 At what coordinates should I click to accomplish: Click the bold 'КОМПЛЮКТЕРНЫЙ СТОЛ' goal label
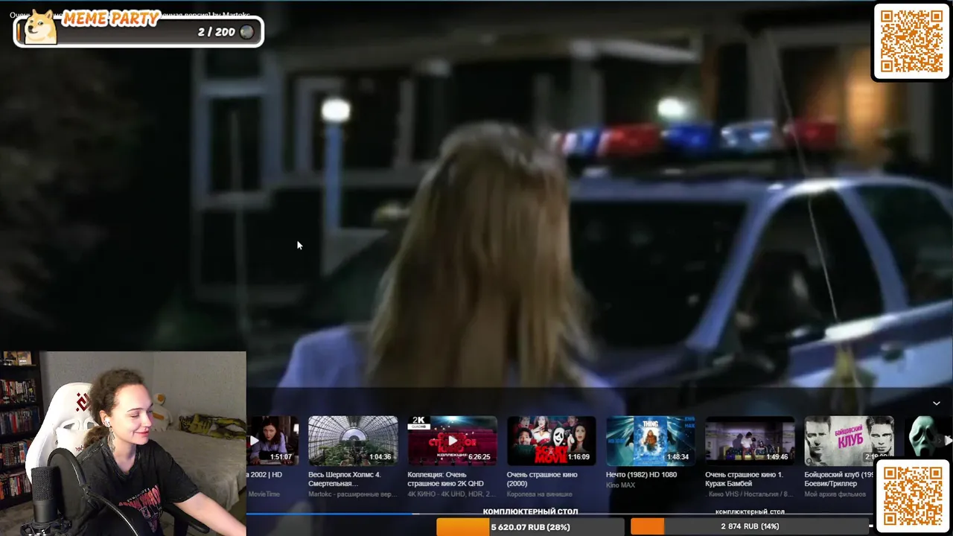click(530, 511)
